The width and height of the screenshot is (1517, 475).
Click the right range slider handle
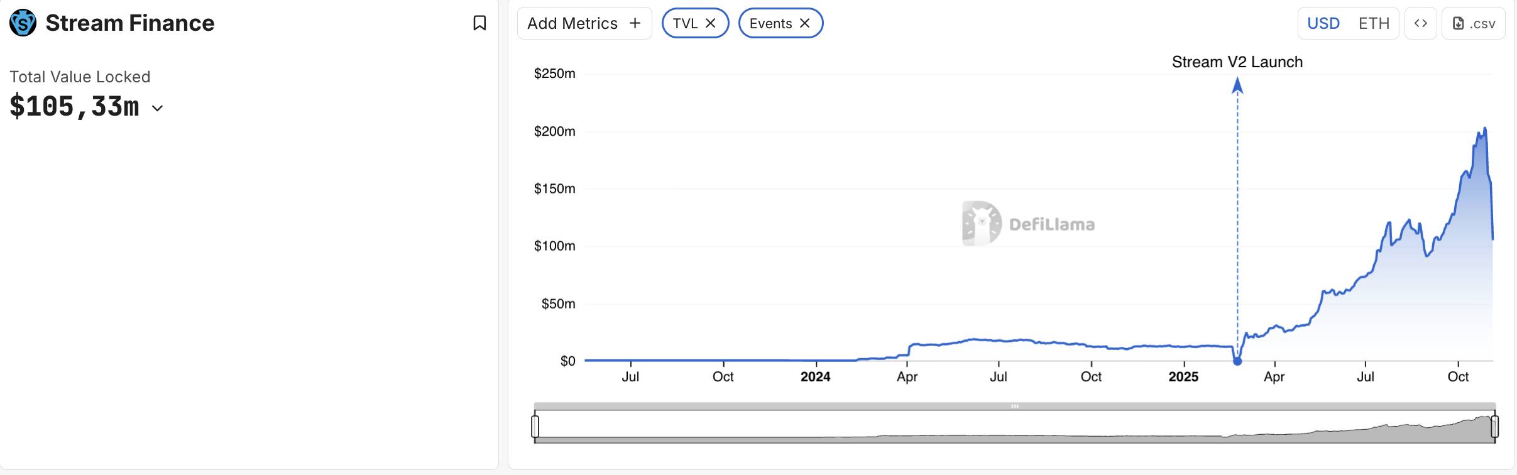coord(1494,426)
